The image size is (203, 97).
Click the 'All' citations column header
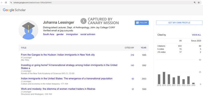(180, 41)
